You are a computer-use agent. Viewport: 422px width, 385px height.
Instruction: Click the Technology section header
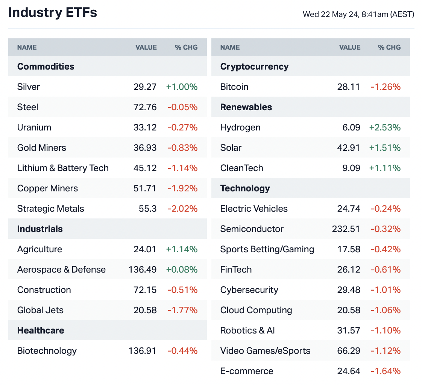[245, 188]
